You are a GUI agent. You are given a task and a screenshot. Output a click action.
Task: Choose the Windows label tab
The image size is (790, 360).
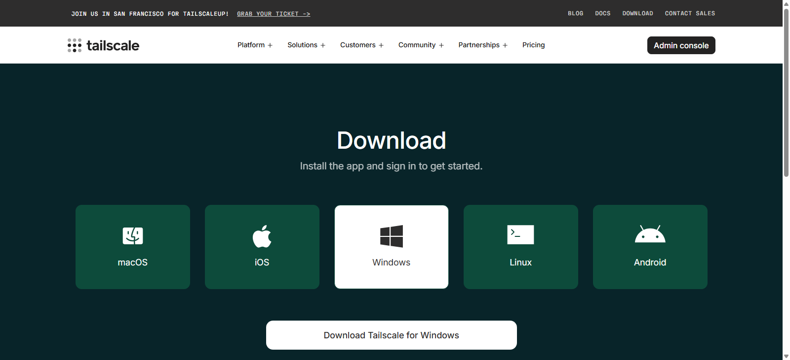[x=392, y=262]
